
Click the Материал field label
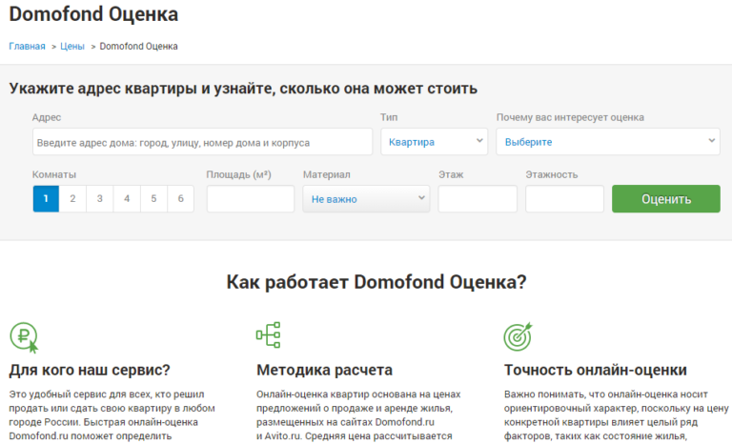[326, 174]
